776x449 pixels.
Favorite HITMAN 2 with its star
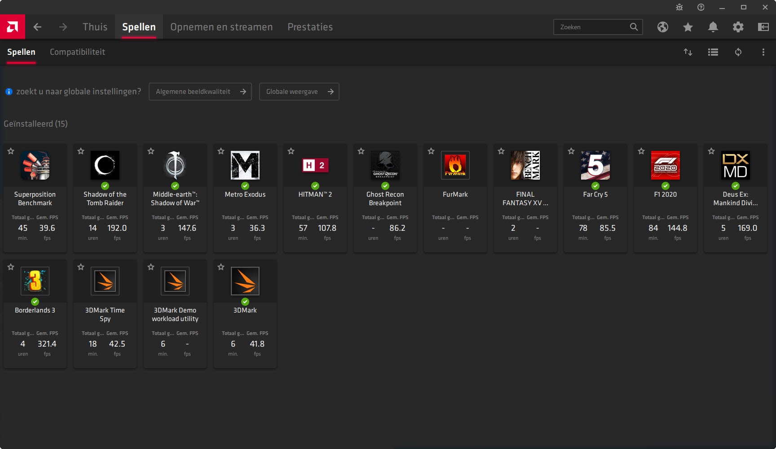point(291,151)
